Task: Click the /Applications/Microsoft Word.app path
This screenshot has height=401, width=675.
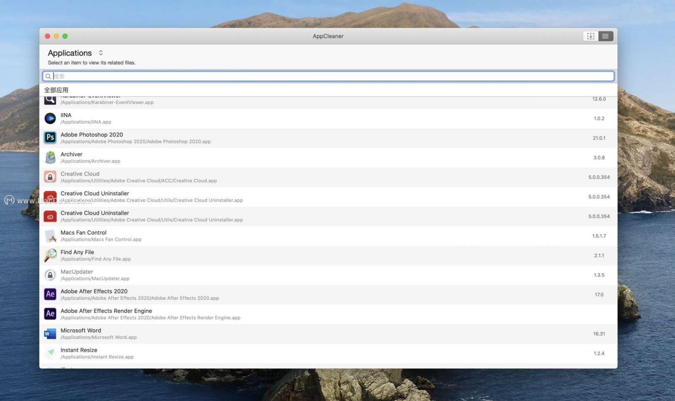Action: 99,337
